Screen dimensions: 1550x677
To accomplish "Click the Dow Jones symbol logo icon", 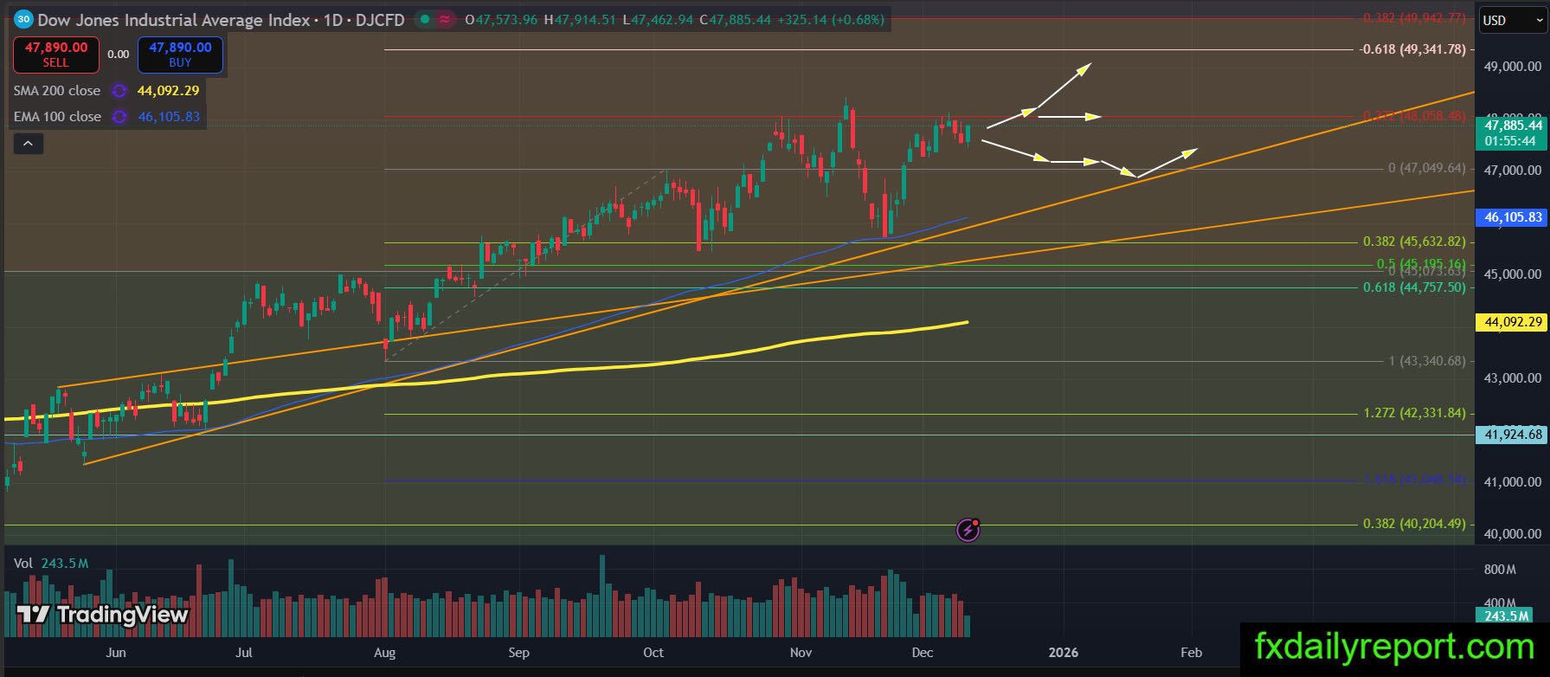I will (x=24, y=19).
